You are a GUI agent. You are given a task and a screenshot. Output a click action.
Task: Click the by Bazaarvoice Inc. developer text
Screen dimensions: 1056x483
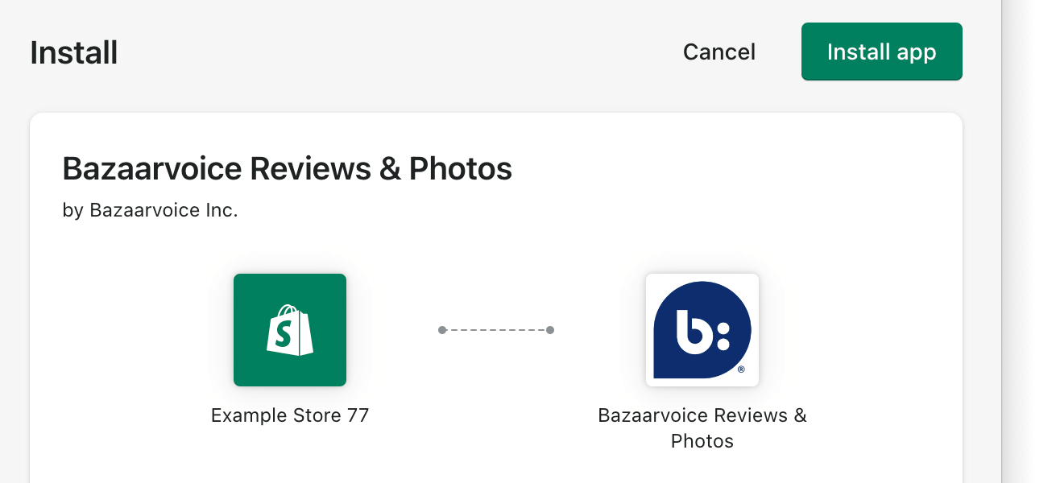tap(150, 211)
